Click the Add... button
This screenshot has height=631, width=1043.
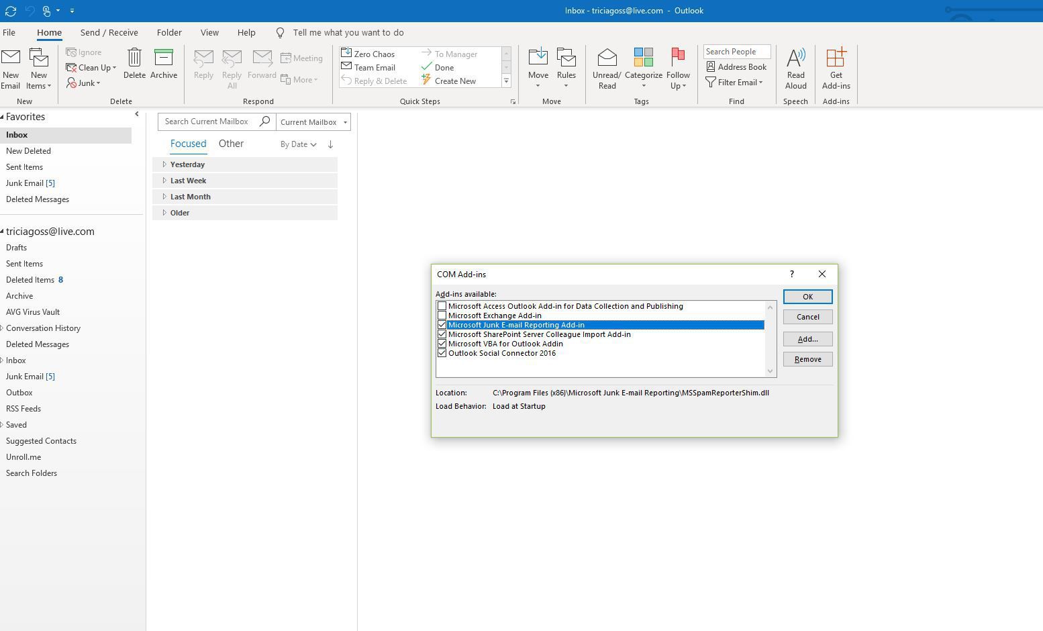[807, 339]
